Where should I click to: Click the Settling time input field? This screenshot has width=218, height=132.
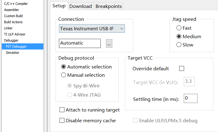190,98
